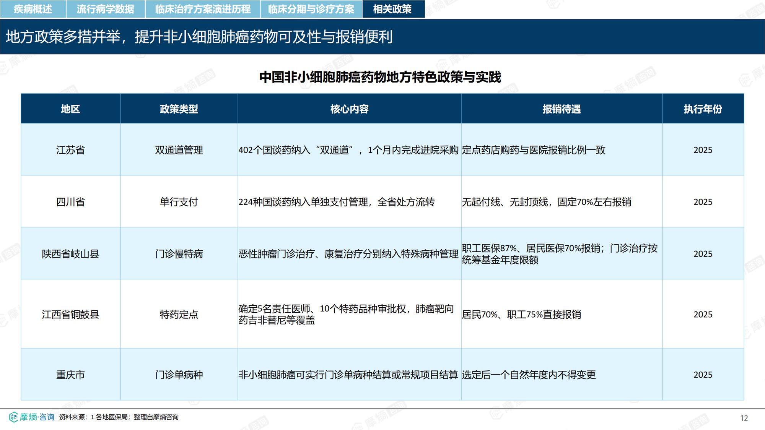The height and width of the screenshot is (430, 765).
Task: Click the 双通道管理 policy type cell
Action: tap(179, 150)
